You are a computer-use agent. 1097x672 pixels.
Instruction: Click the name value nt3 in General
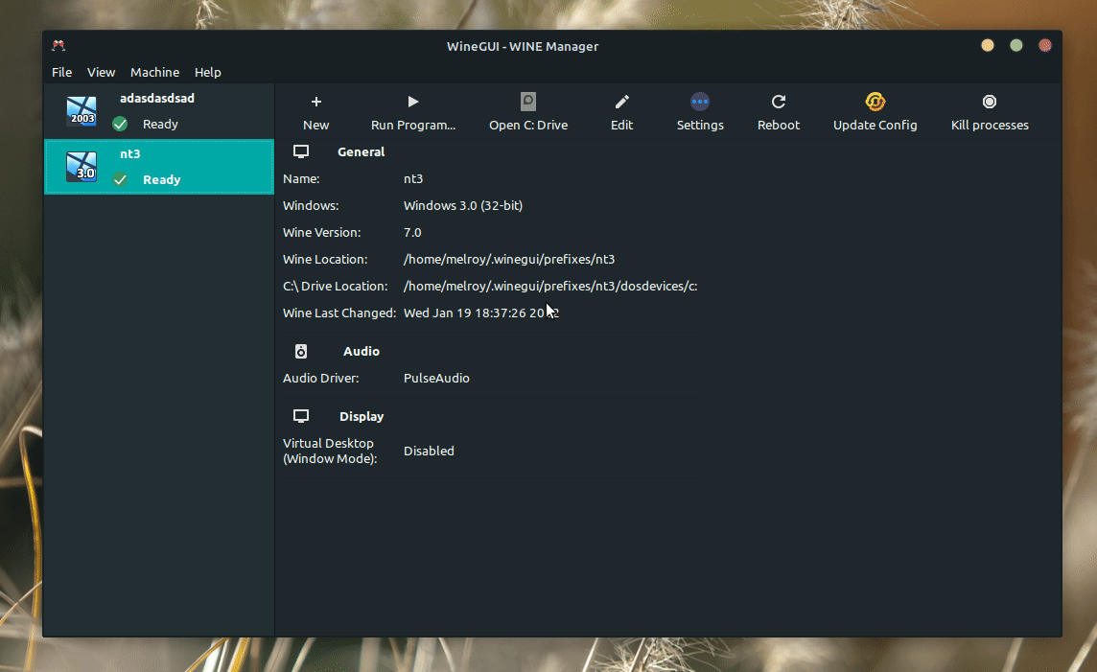(x=413, y=178)
